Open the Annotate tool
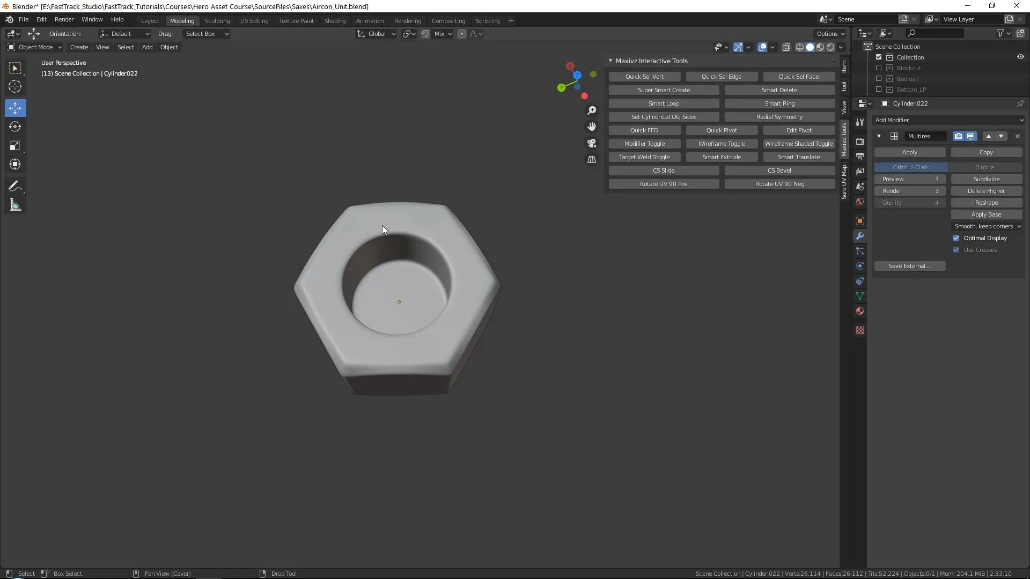This screenshot has height=579, width=1030. (x=15, y=186)
